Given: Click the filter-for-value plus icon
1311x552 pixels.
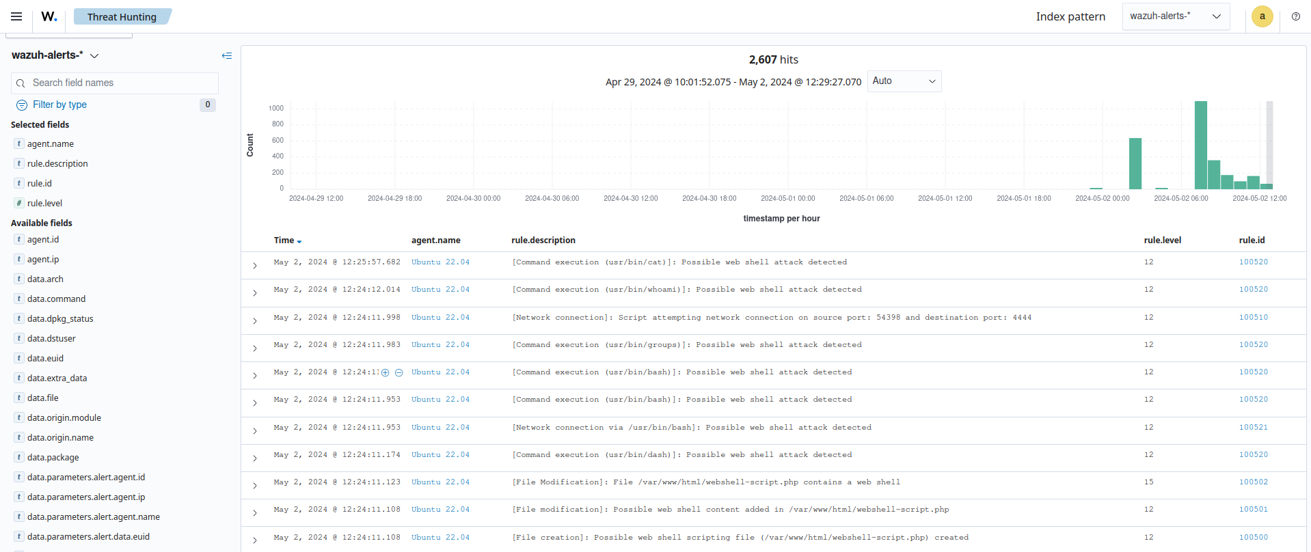Looking at the screenshot, I should coord(386,373).
